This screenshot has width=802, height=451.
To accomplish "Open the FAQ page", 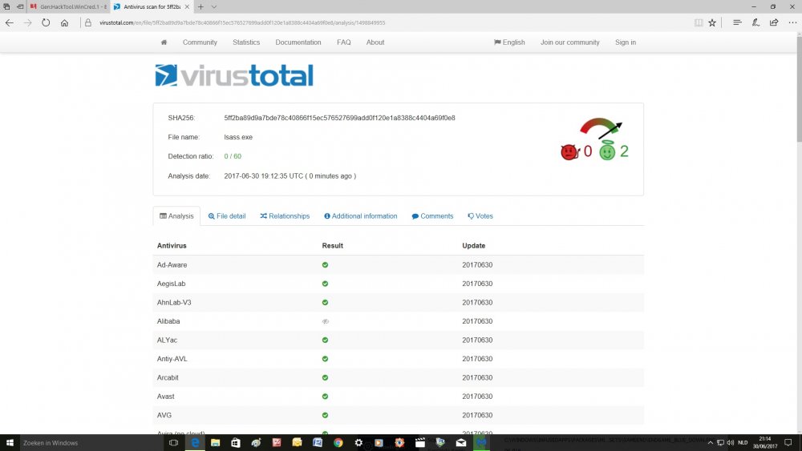I will tap(344, 42).
